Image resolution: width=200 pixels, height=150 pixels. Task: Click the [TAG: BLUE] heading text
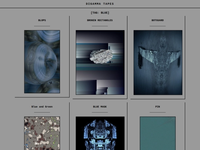coord(100,13)
